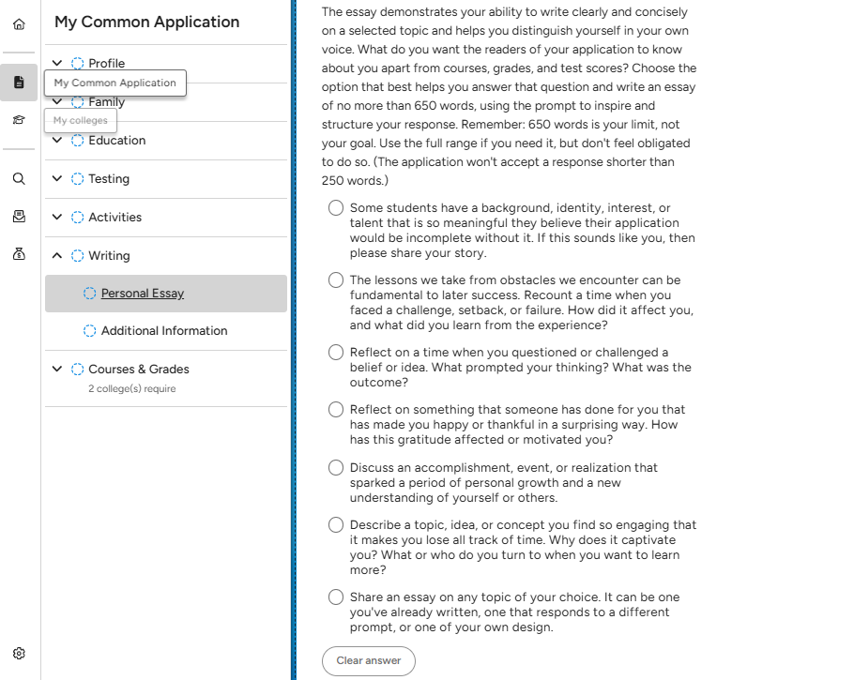The height and width of the screenshot is (680, 854).
Task: Open the Activities section
Action: [x=114, y=218]
